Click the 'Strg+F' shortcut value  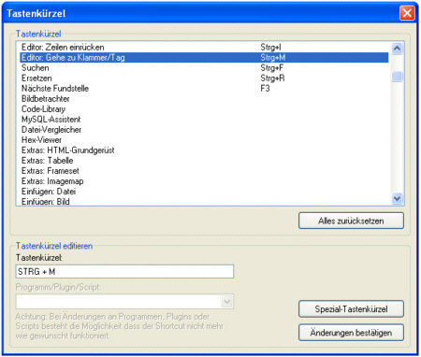click(272, 68)
